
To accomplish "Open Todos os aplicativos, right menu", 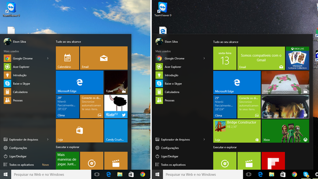I will [x=170, y=164].
